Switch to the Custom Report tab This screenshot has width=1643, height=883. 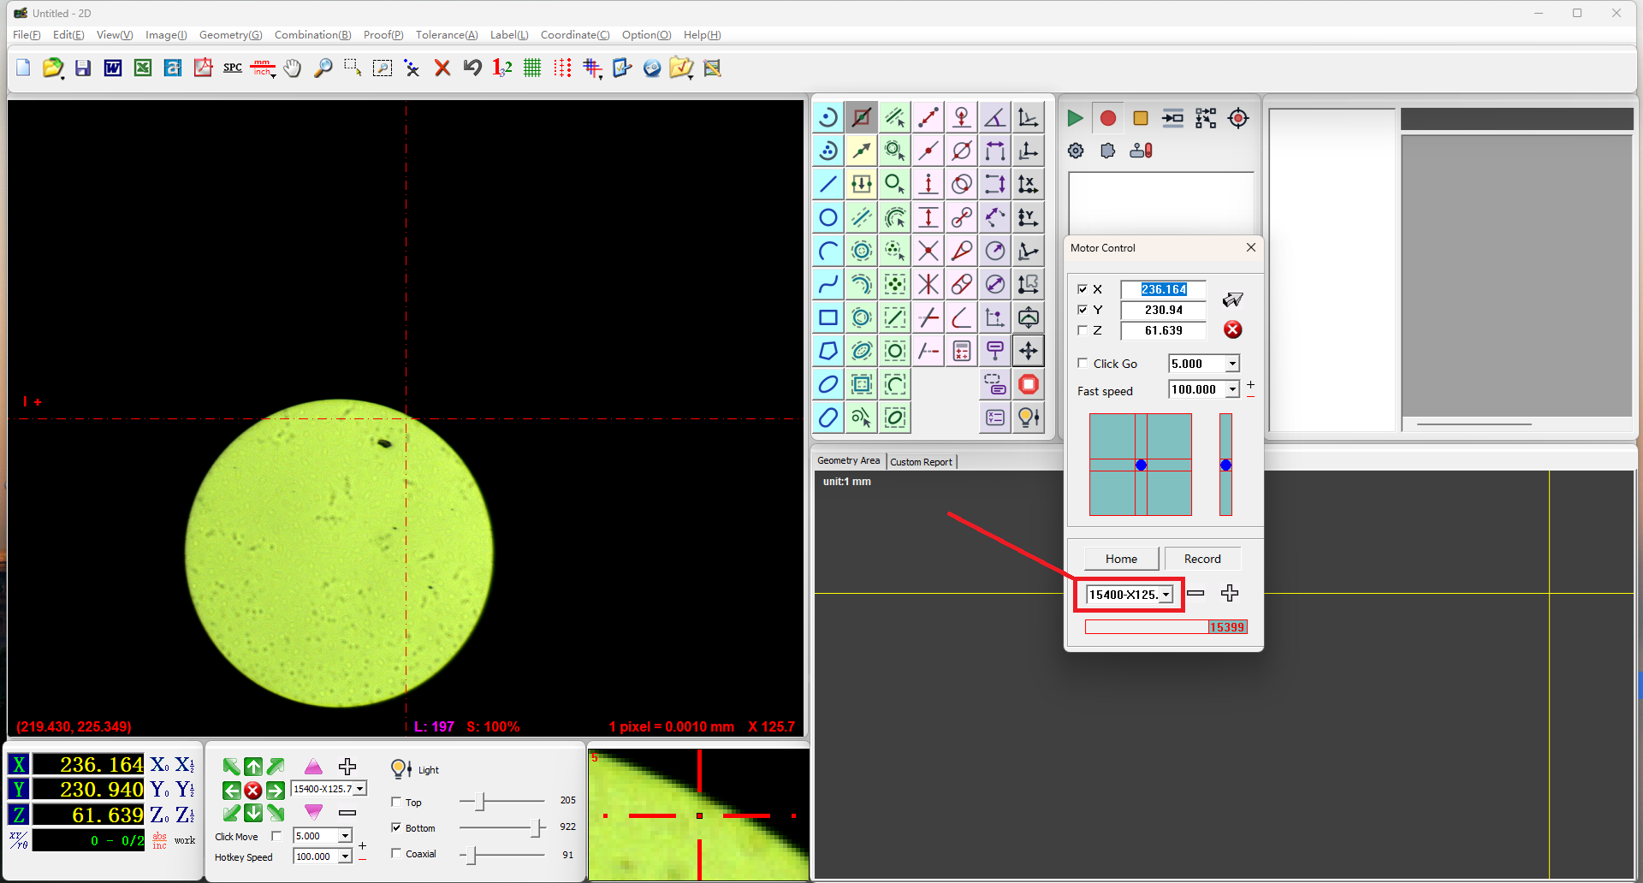coord(921,462)
